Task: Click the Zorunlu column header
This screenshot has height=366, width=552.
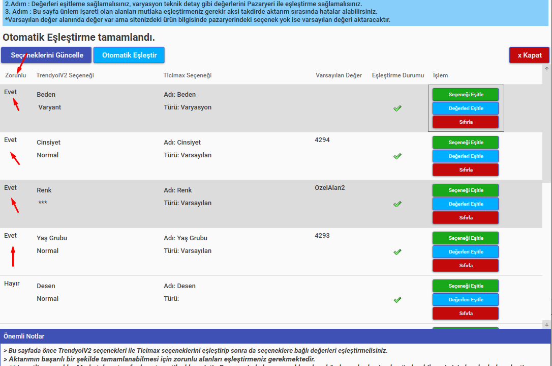Action: point(15,75)
